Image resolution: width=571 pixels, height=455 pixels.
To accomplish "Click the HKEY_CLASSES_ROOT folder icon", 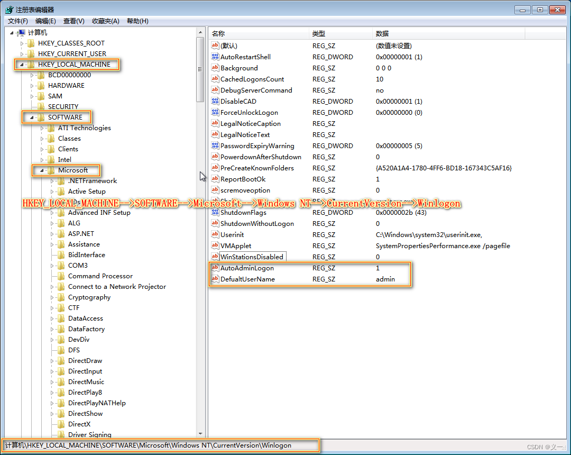I will click(x=31, y=43).
